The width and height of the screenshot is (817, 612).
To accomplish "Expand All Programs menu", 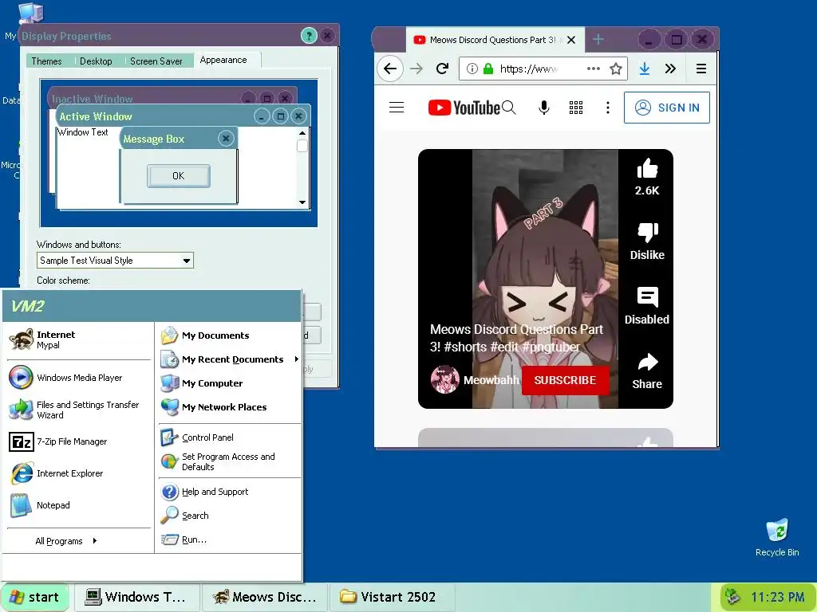I will [66, 541].
